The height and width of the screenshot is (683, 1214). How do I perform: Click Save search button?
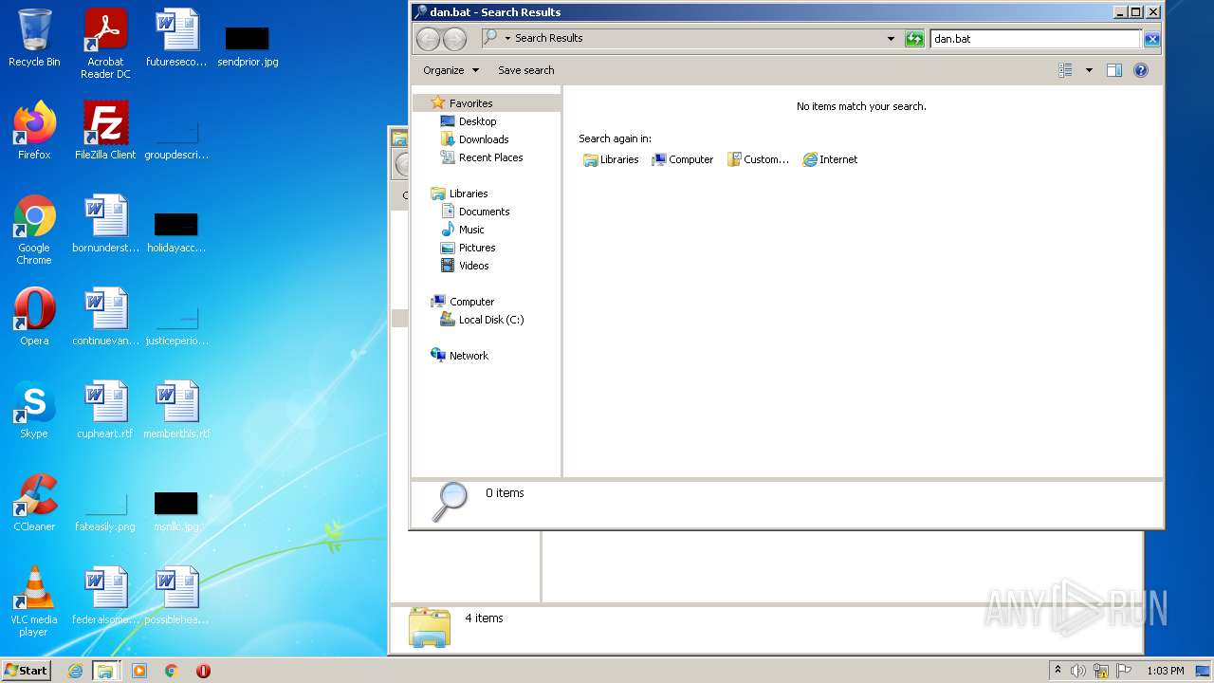(x=526, y=70)
